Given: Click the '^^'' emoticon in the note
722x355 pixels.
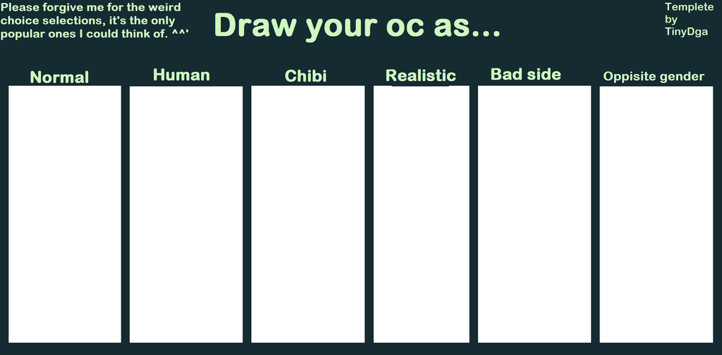Looking at the screenshot, I should pyautogui.click(x=180, y=33).
